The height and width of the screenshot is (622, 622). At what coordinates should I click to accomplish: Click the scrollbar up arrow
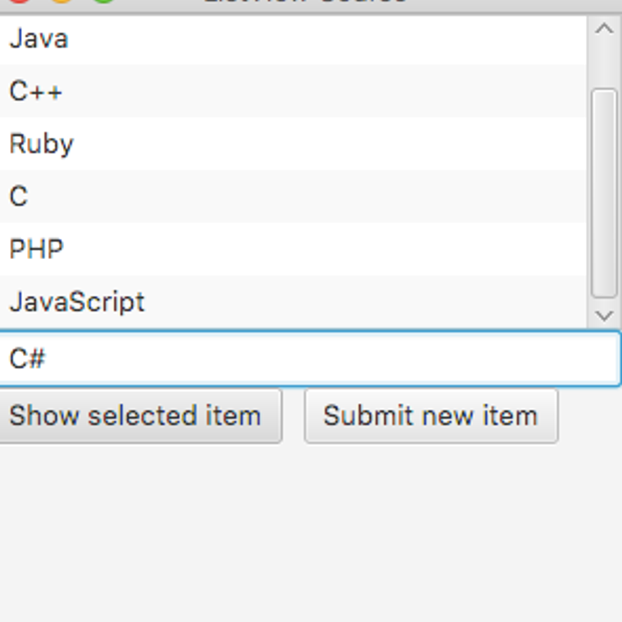coord(604,29)
